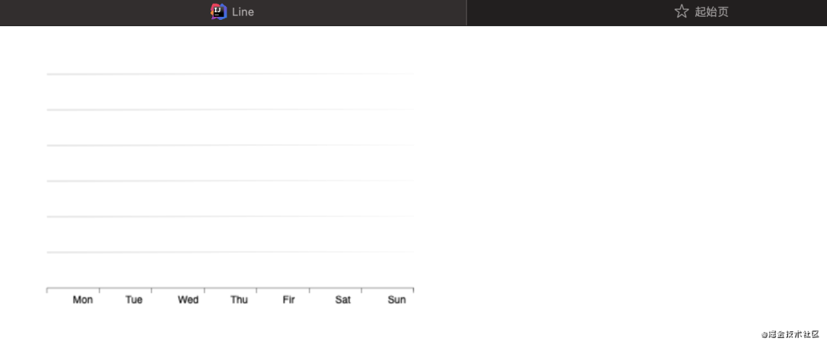Click the rightmost tick mark on x-axis
This screenshot has width=827, height=345.
413,290
